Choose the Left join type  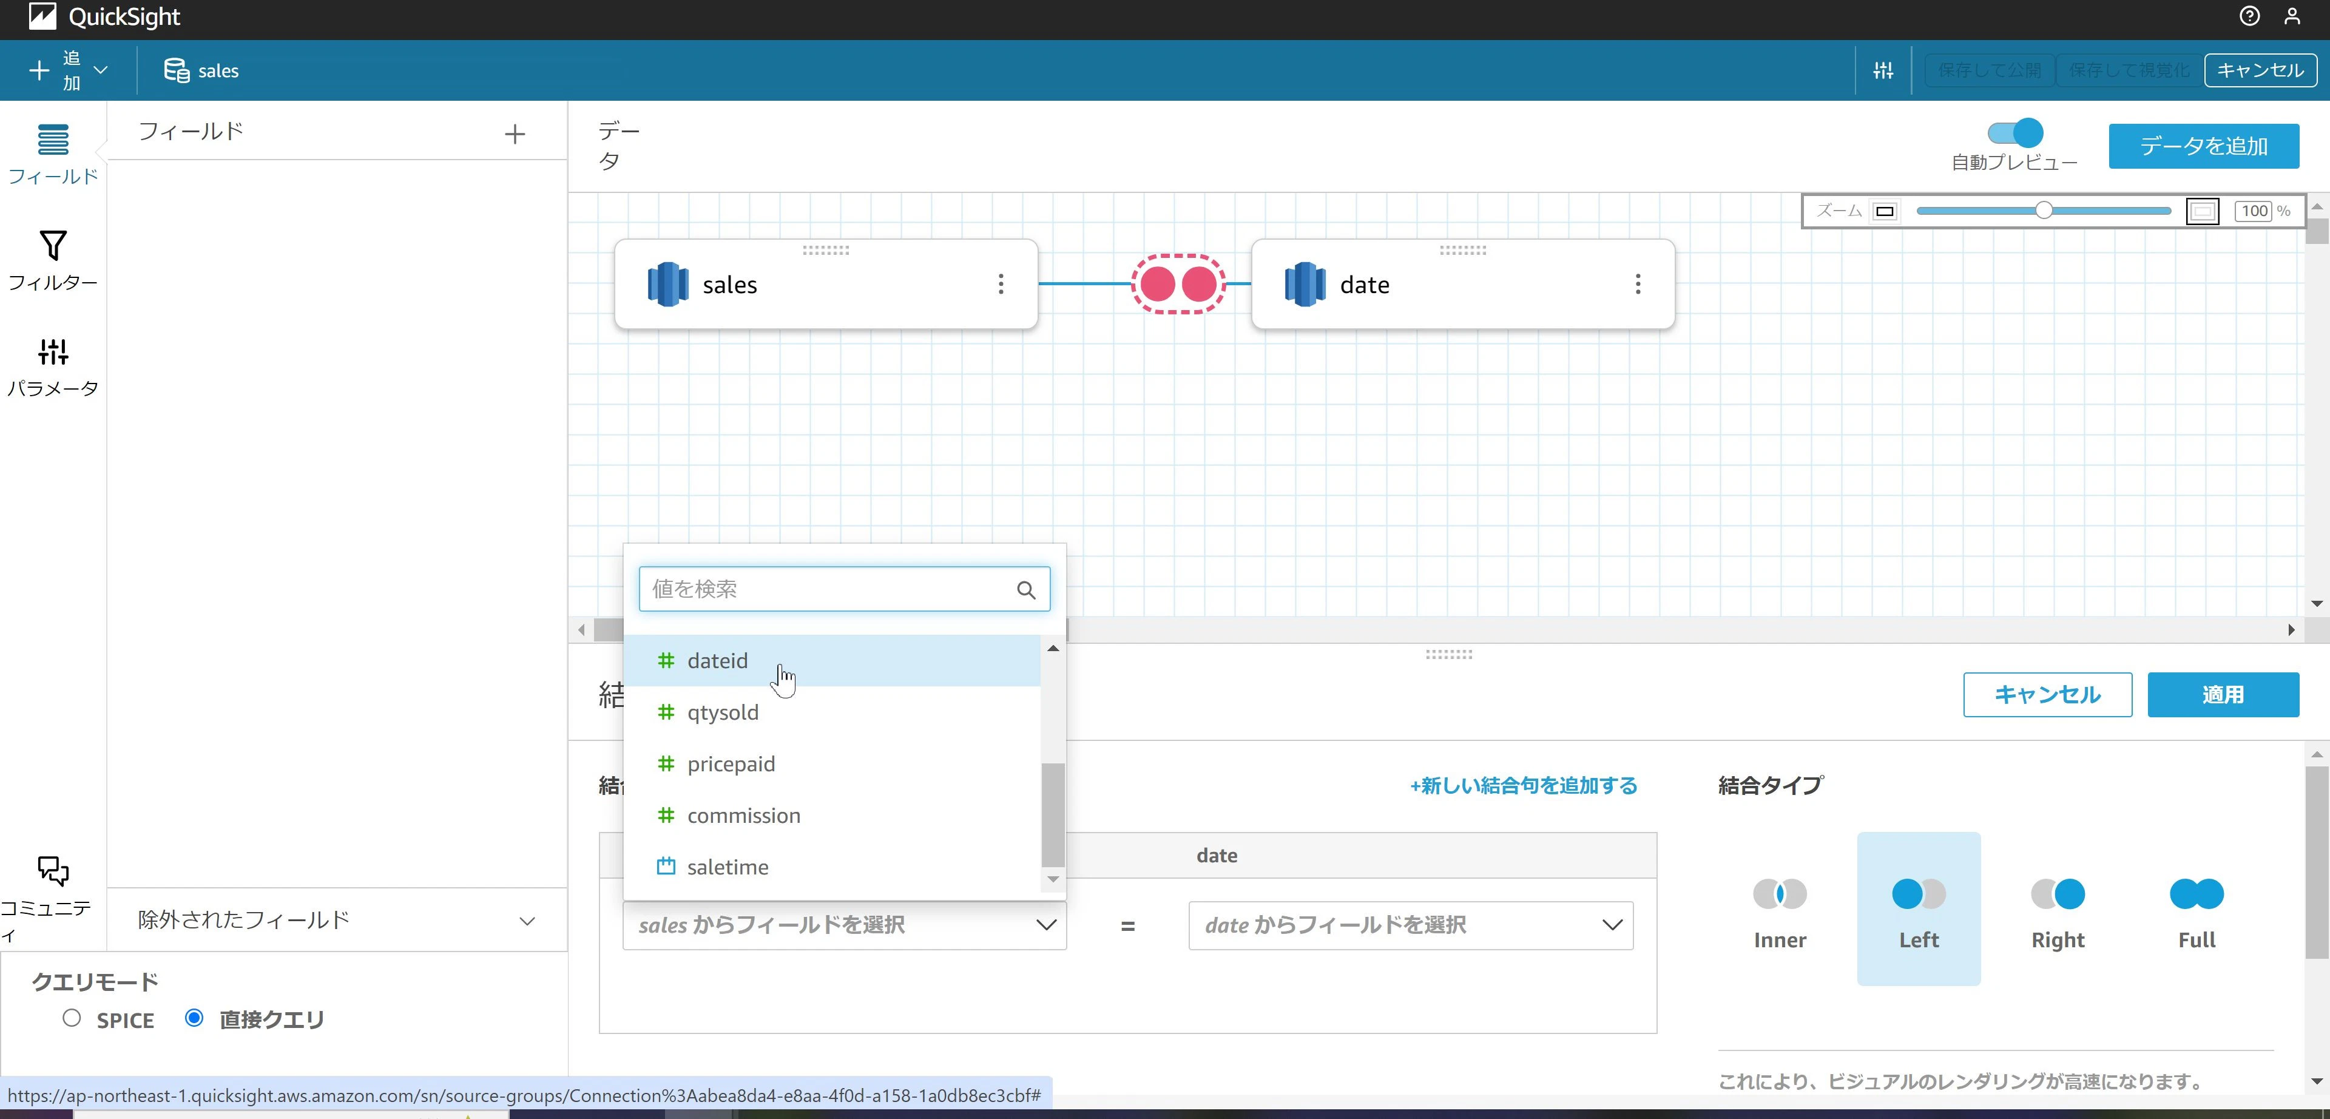coord(1919,909)
